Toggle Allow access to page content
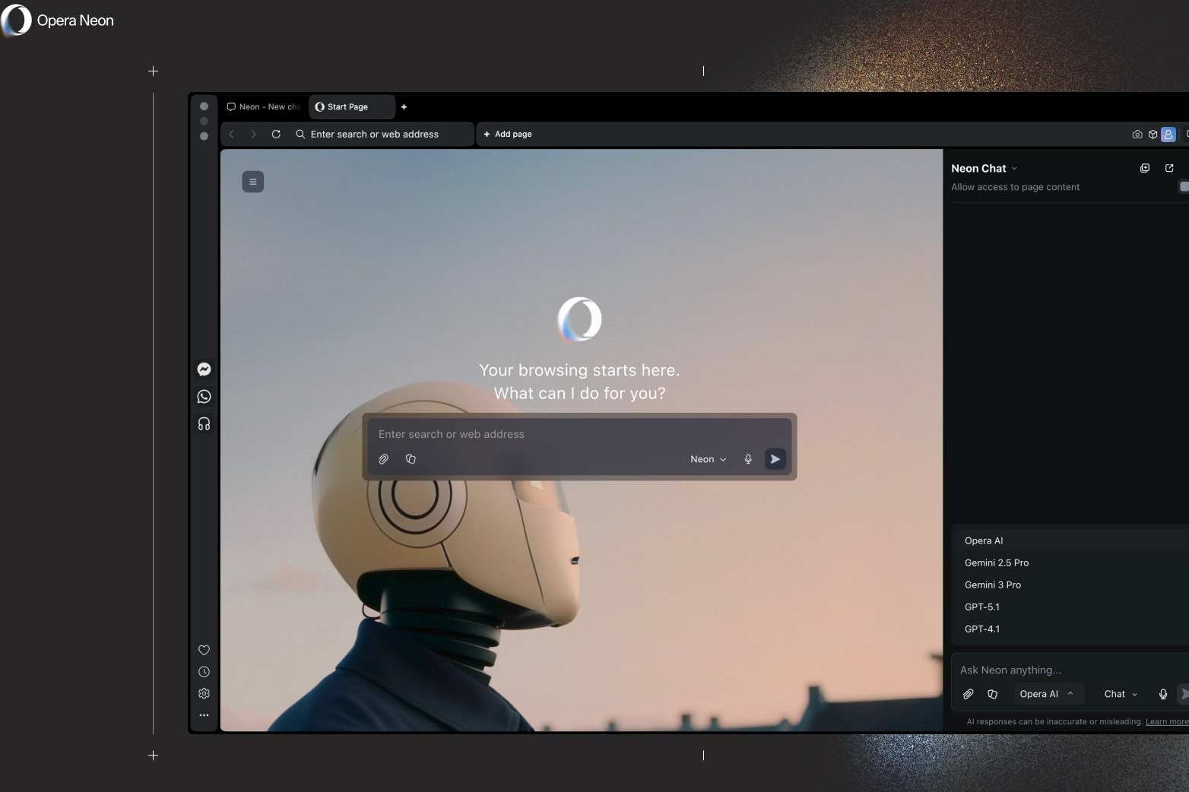The width and height of the screenshot is (1189, 792). click(x=1183, y=187)
